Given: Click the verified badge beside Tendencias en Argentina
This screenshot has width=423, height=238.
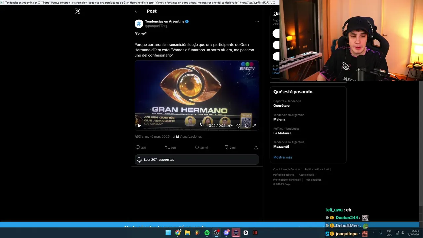Looking at the screenshot, I should pyautogui.click(x=187, y=21).
